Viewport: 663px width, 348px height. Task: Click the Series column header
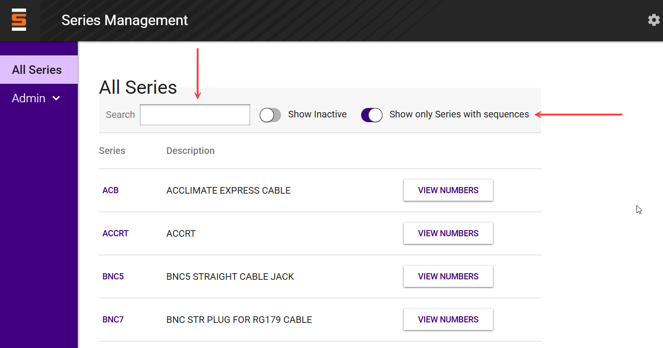tap(112, 151)
